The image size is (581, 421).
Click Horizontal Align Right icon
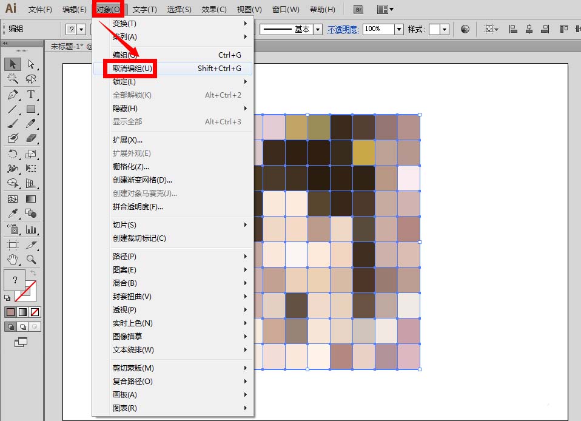coord(545,29)
